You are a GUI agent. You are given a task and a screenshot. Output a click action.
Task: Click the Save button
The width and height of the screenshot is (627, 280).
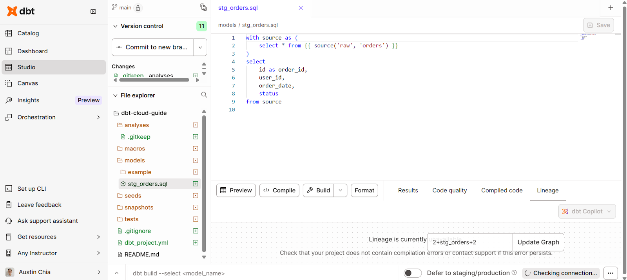pyautogui.click(x=598, y=25)
